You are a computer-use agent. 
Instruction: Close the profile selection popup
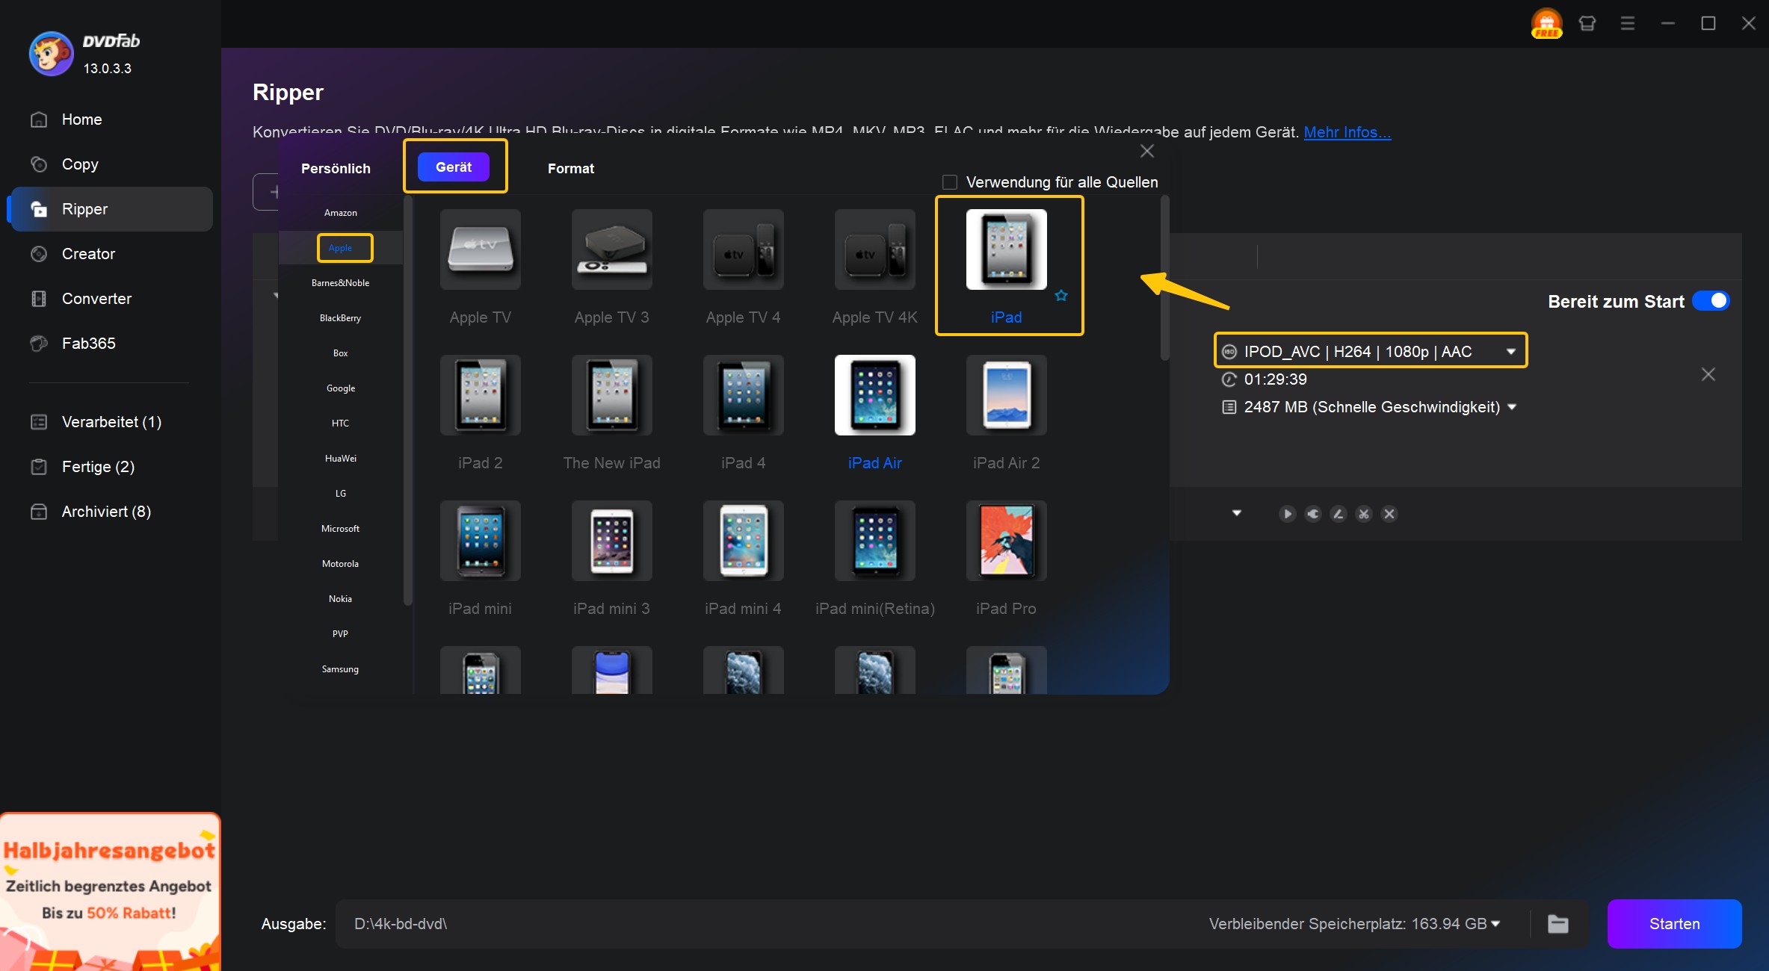click(x=1147, y=151)
